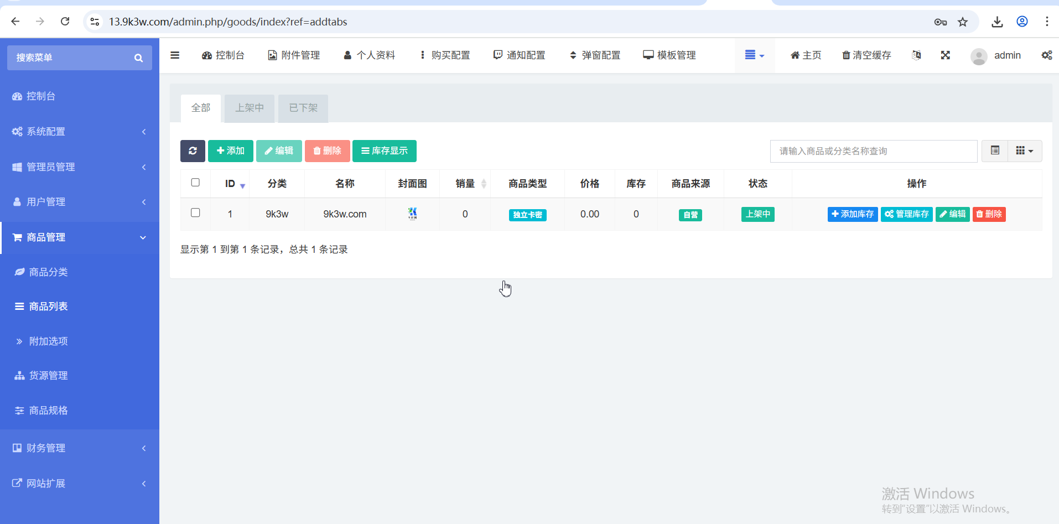The width and height of the screenshot is (1059, 524).
Task: Open 通知配置 in the top navigation
Action: (x=520, y=55)
